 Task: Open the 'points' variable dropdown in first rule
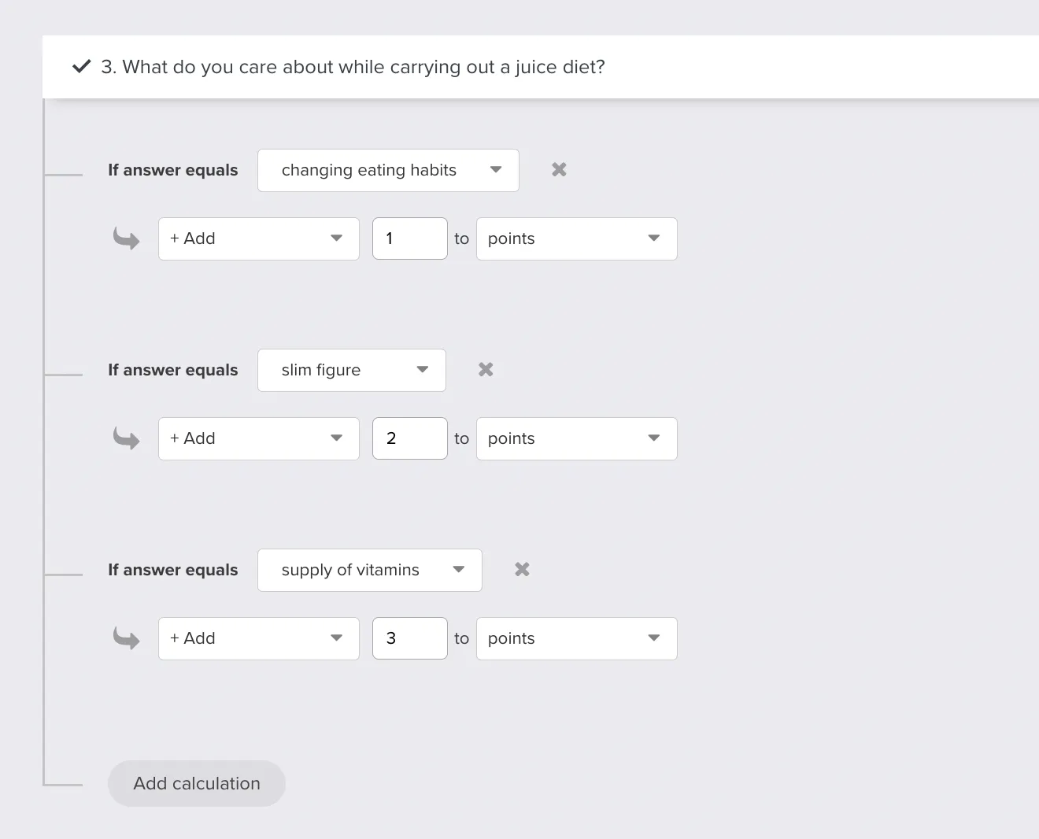576,238
